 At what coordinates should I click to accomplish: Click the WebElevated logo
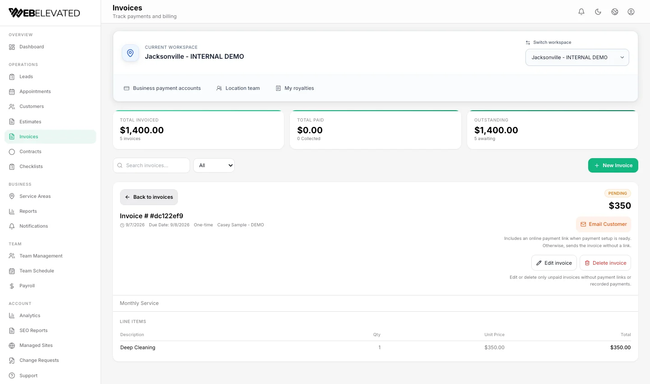point(44,13)
